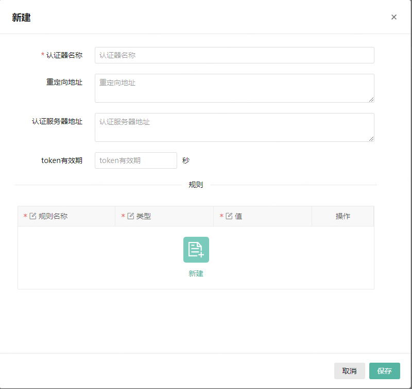The image size is (412, 389).
Task: Click the edit icon beside 值 header
Action: pyautogui.click(x=229, y=216)
